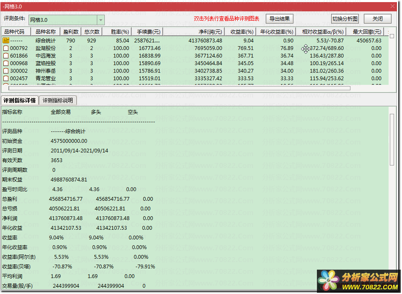Switch to the 评测指标详情 tab
Screen dimensions: 402x294
[x=20, y=100]
